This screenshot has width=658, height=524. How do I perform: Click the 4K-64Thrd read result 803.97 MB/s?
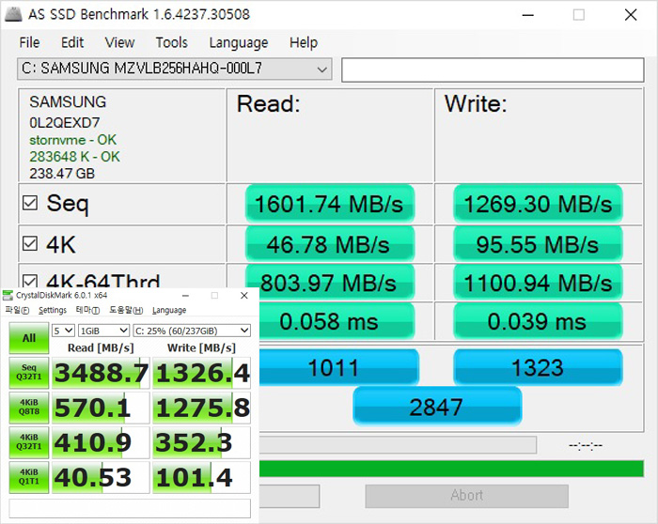pos(330,282)
